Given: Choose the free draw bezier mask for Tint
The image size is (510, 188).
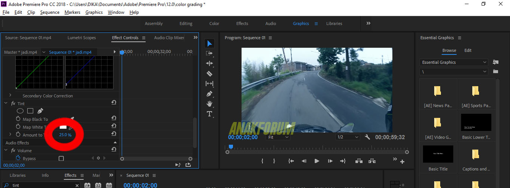Looking at the screenshot, I should pyautogui.click(x=40, y=111).
